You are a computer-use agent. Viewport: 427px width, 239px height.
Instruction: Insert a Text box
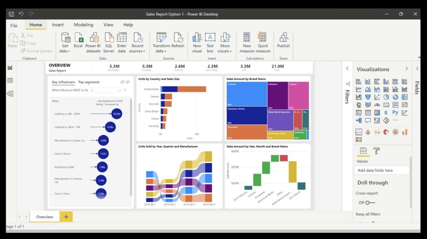click(x=210, y=42)
